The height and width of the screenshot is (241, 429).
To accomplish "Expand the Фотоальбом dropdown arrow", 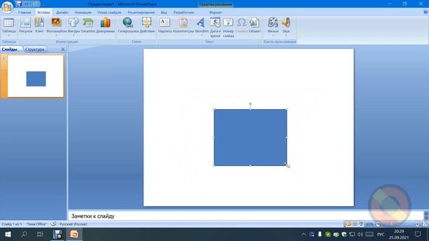I will click(56, 35).
